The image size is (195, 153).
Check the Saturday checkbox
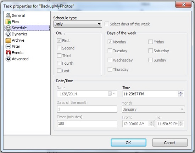150,51
